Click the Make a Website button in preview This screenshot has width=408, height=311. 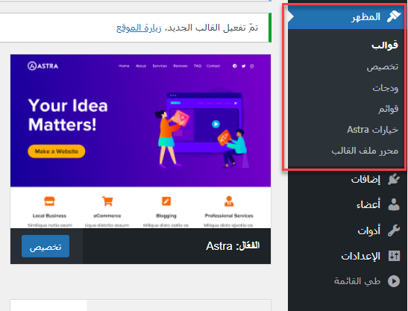(57, 151)
